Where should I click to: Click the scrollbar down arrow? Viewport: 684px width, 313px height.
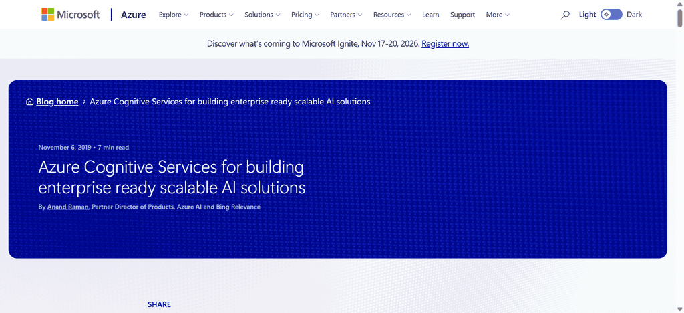pyautogui.click(x=679, y=310)
